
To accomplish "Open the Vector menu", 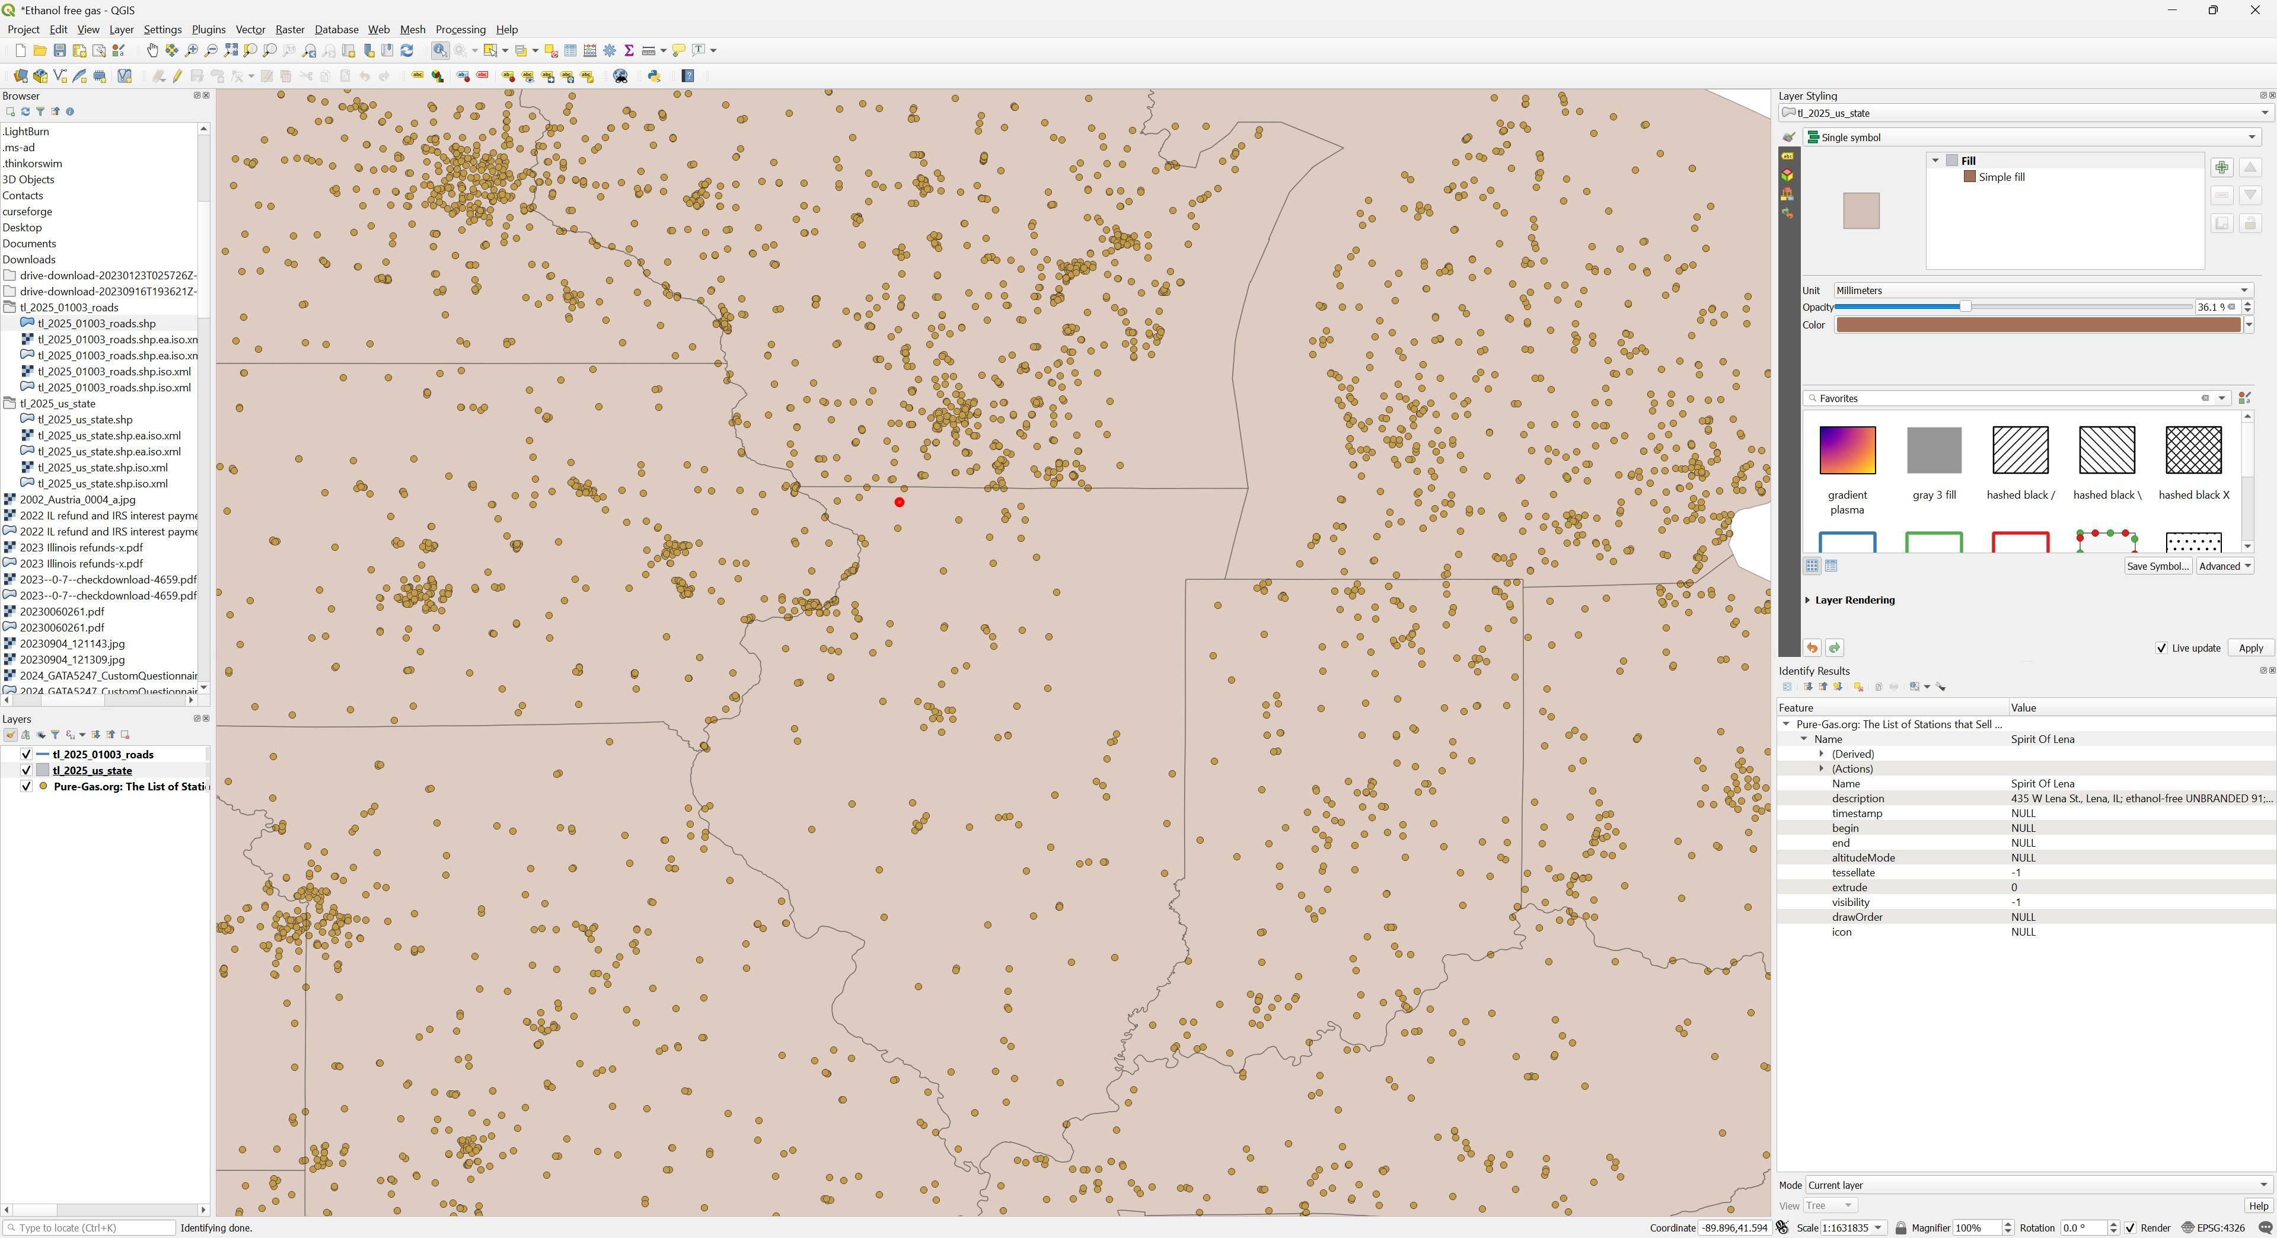I will pyautogui.click(x=250, y=29).
